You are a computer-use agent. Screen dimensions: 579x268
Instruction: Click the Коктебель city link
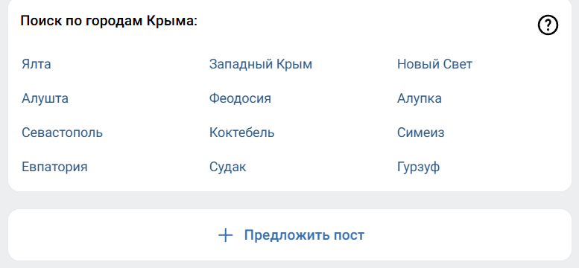click(242, 133)
